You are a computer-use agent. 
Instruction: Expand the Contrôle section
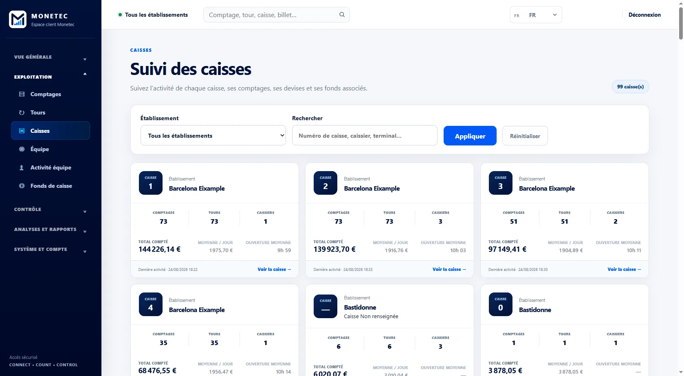click(x=51, y=209)
